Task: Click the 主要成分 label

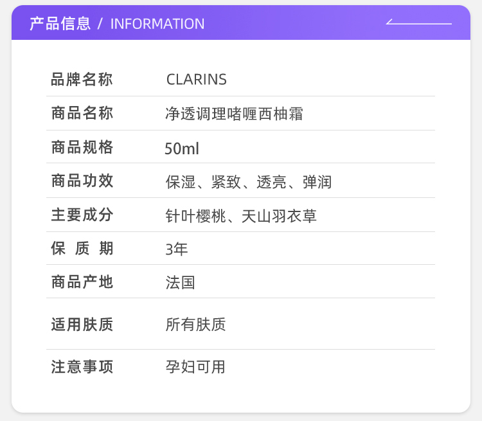Action: [x=82, y=215]
